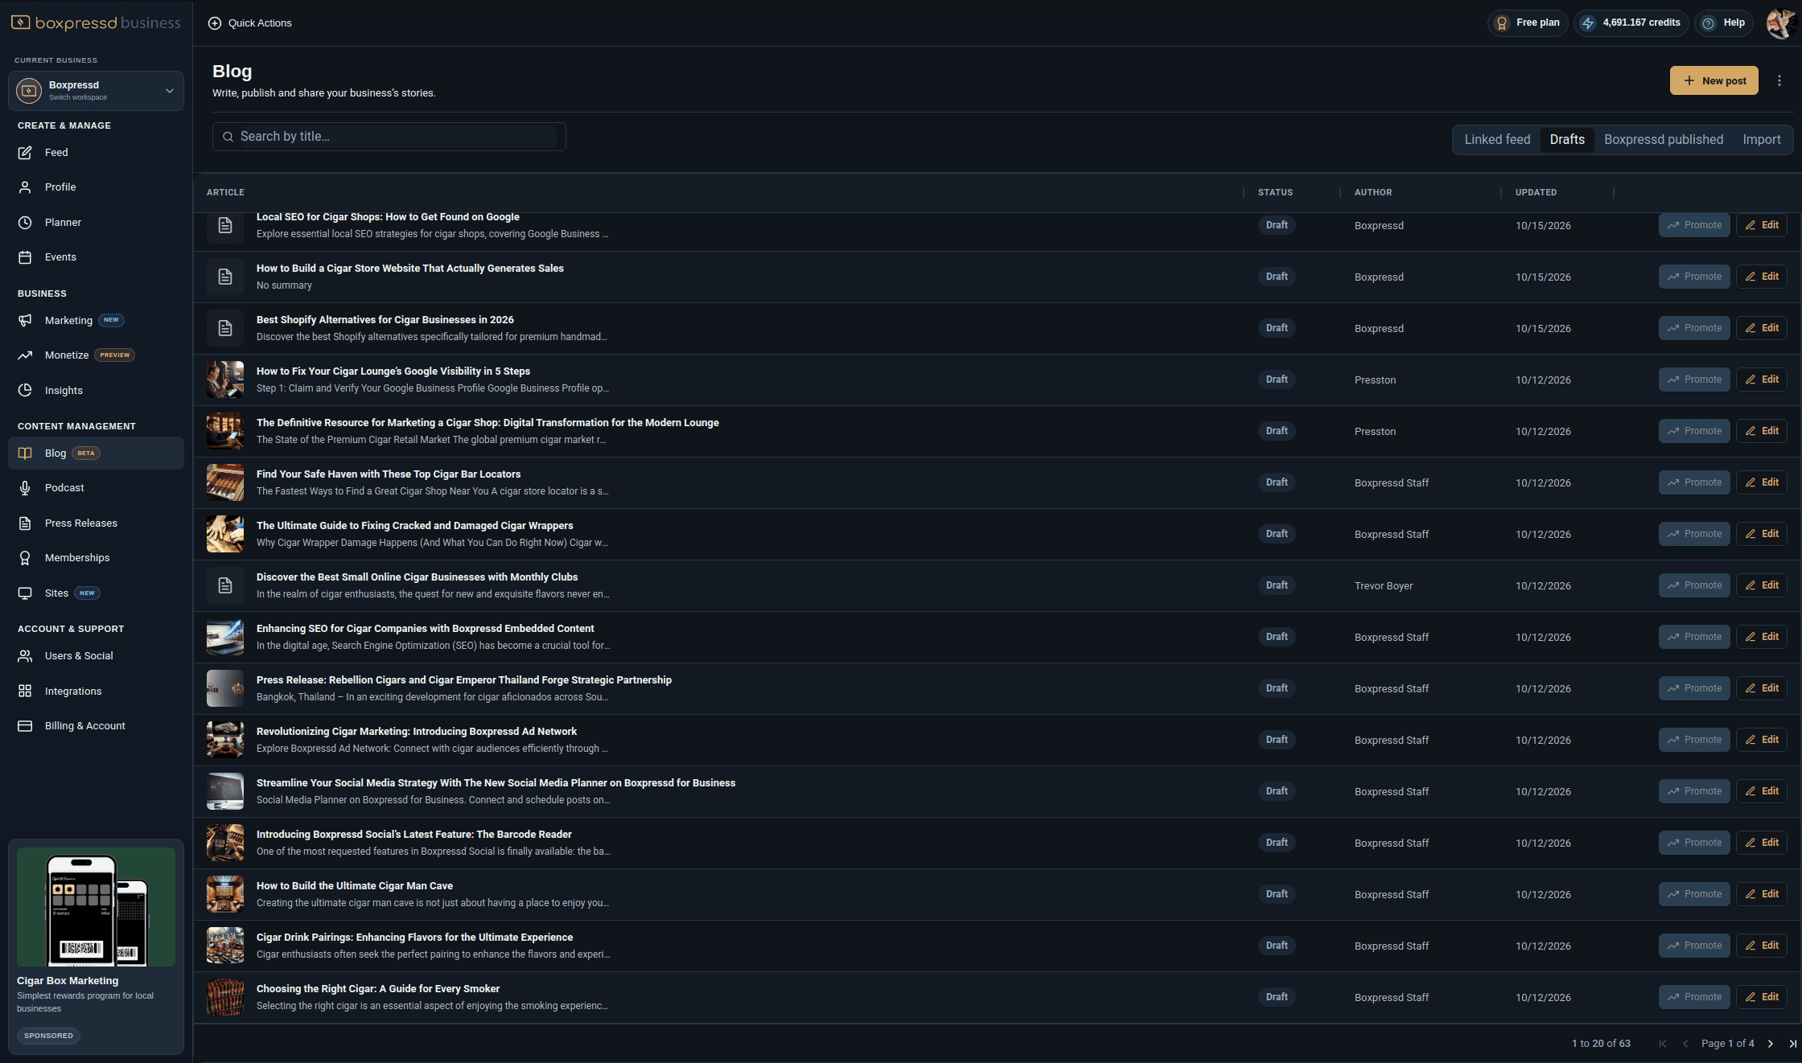
Task: Click the Free plan badge icon
Action: (x=1502, y=23)
